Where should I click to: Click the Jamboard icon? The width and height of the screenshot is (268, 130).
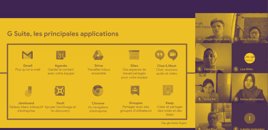coord(28,91)
